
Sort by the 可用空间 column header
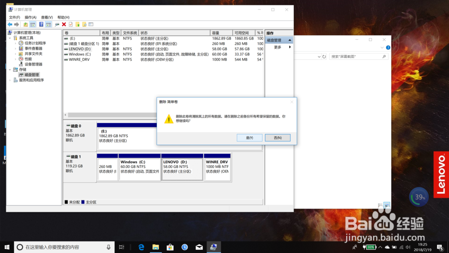pyautogui.click(x=243, y=33)
